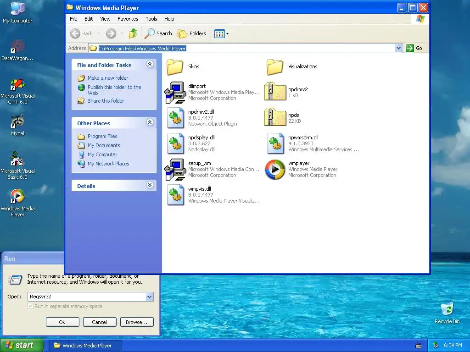Image resolution: width=470 pixels, height=352 pixels.
Task: Click the keyboard icon in system tray
Action: point(419,346)
